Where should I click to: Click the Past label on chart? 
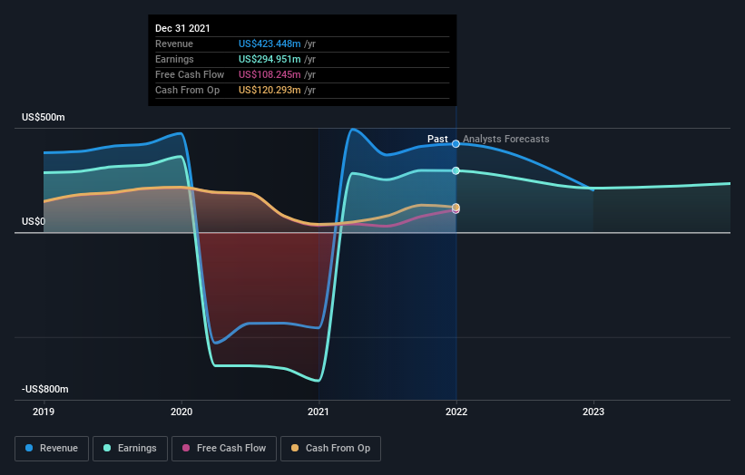point(437,139)
